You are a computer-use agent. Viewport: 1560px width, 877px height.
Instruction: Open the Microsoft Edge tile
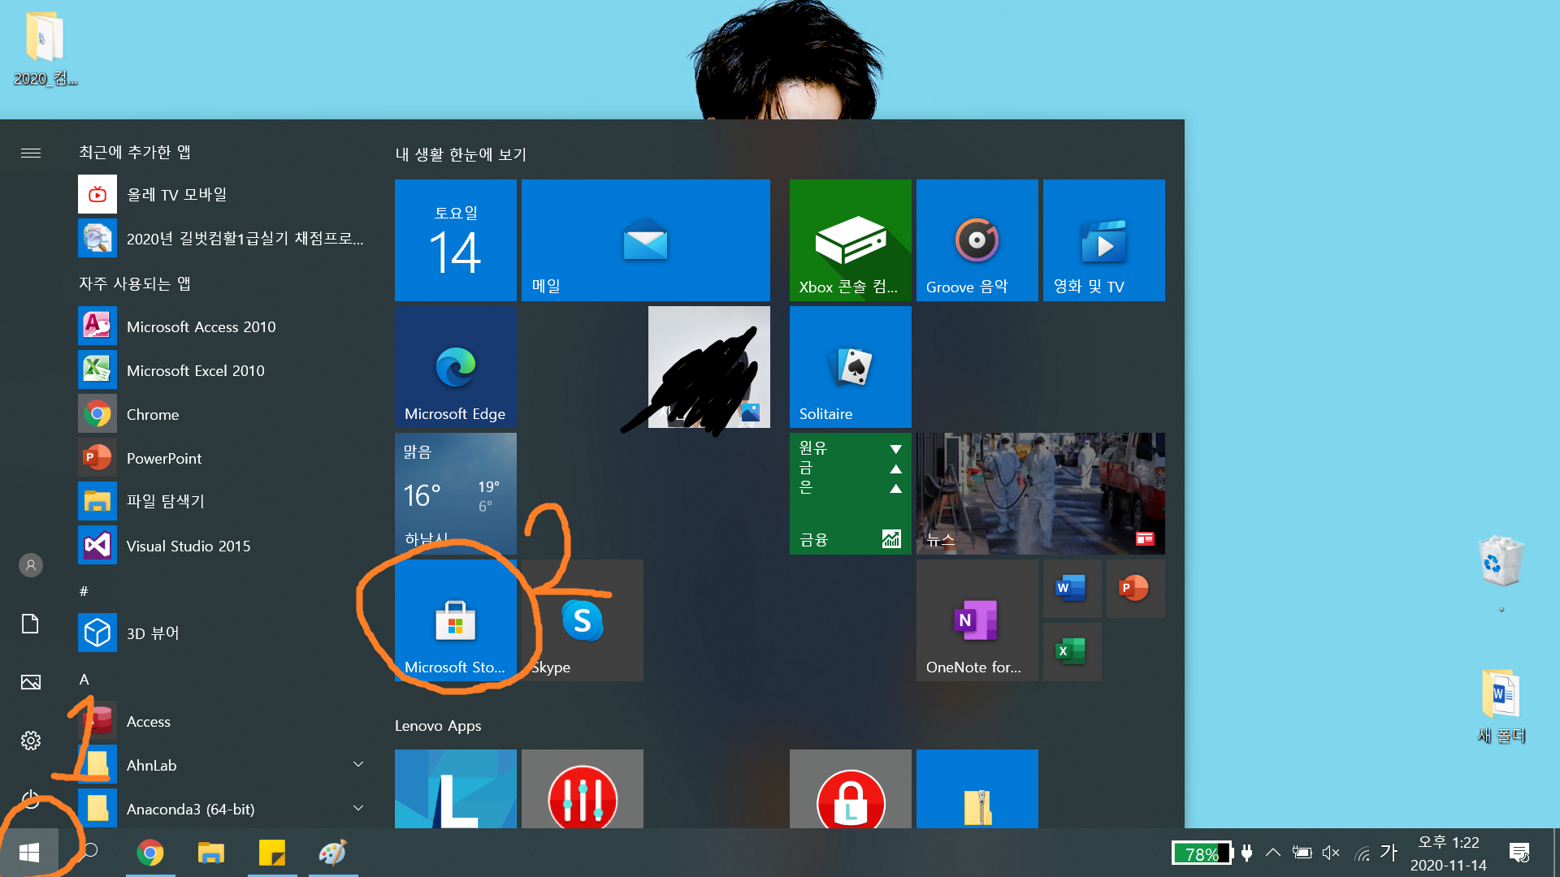(456, 367)
